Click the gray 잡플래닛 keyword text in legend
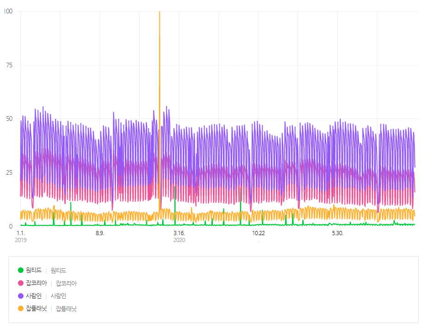The image size is (422, 325). [66, 309]
